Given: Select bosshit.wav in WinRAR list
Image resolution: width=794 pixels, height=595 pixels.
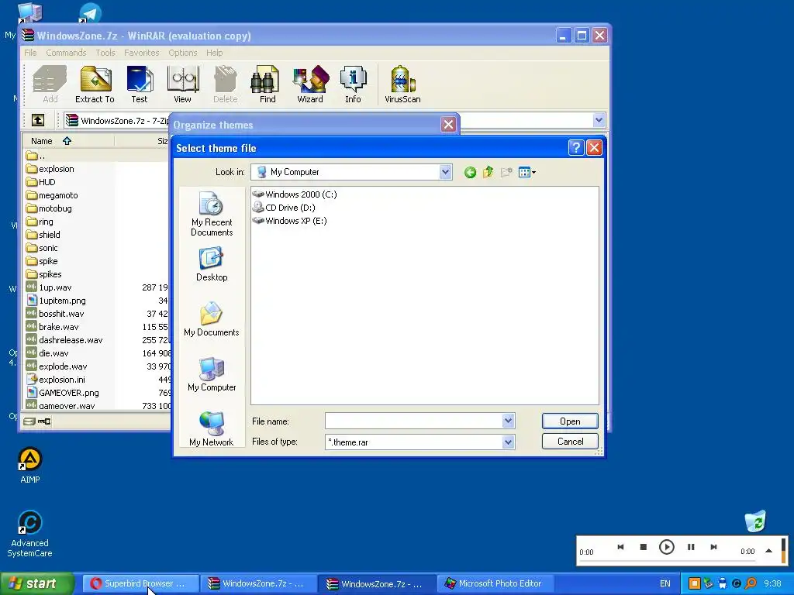Looking at the screenshot, I should pos(55,314).
